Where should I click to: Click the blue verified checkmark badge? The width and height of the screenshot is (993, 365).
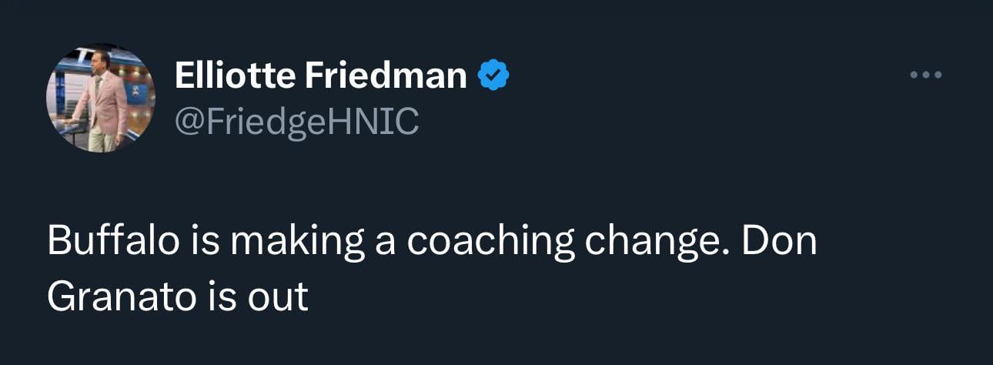tap(492, 76)
